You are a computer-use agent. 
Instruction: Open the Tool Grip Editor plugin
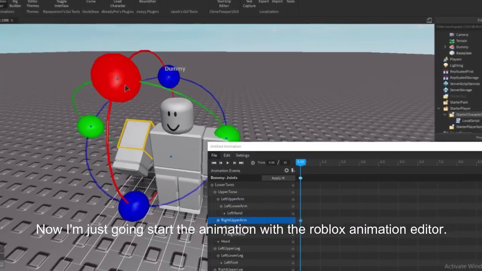point(224,4)
